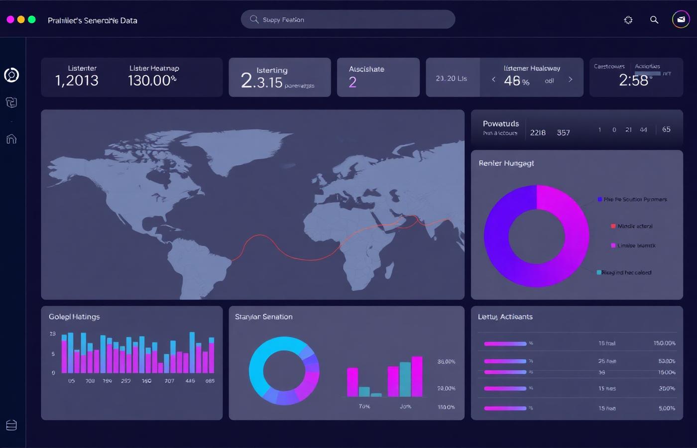
Task: Click the magenta legend swatch Linnibe biamtk
Action: click(x=613, y=245)
